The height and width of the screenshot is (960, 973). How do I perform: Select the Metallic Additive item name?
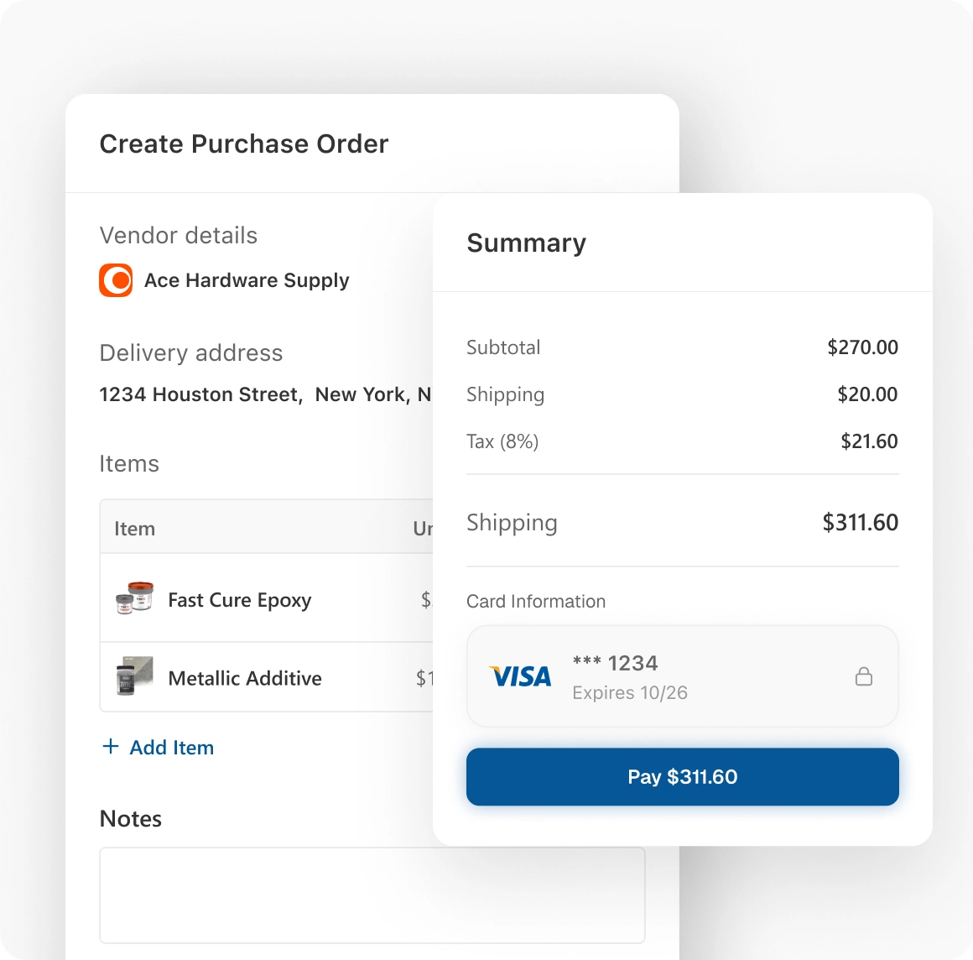point(245,678)
